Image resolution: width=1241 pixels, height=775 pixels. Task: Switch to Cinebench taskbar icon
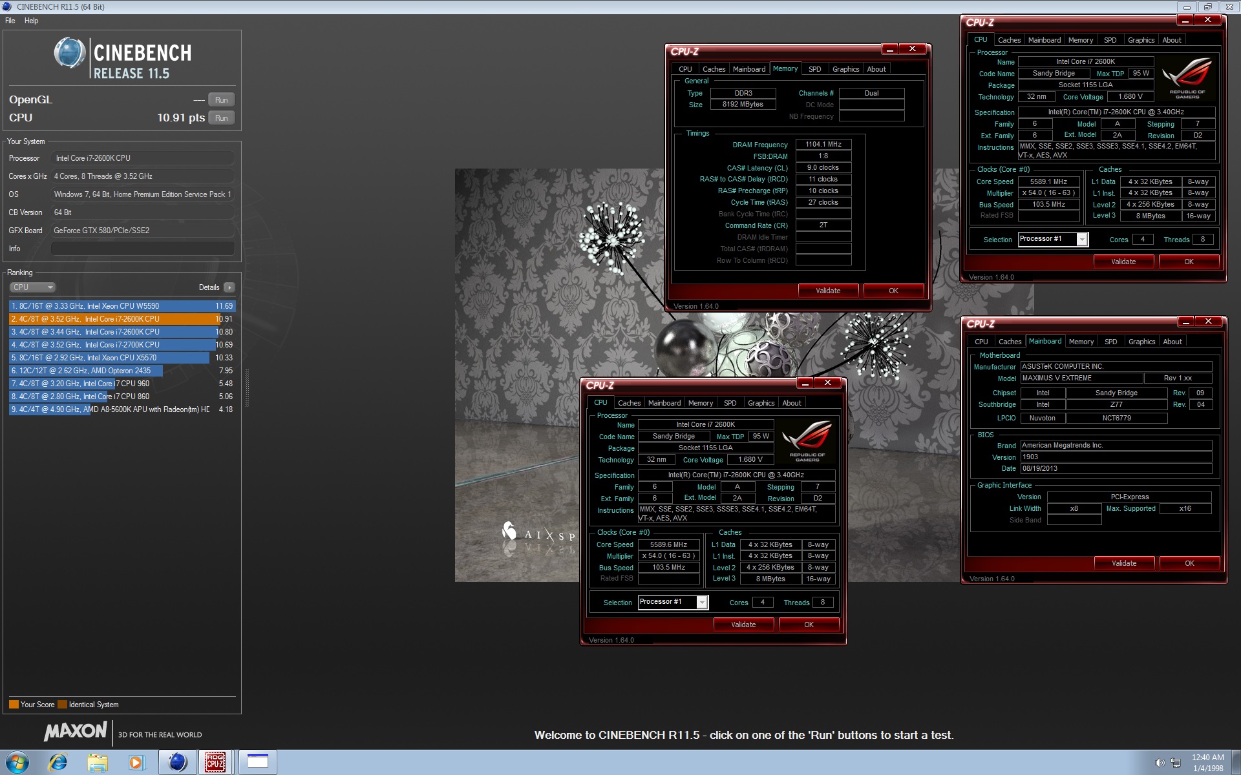click(x=178, y=763)
